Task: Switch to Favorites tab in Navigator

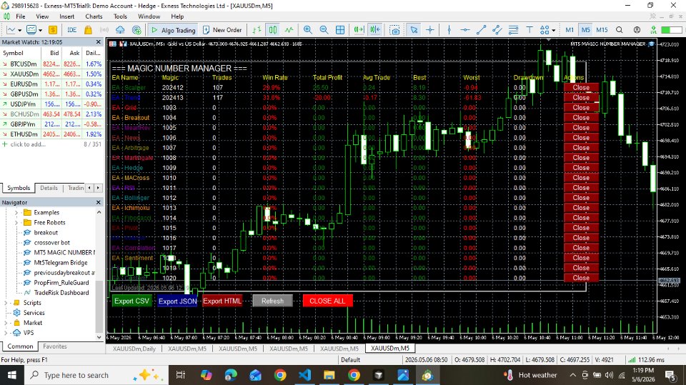Action: tap(55, 346)
